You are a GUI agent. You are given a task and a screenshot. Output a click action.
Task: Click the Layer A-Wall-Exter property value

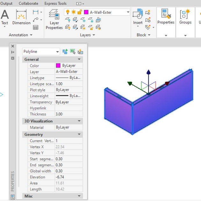(69, 71)
